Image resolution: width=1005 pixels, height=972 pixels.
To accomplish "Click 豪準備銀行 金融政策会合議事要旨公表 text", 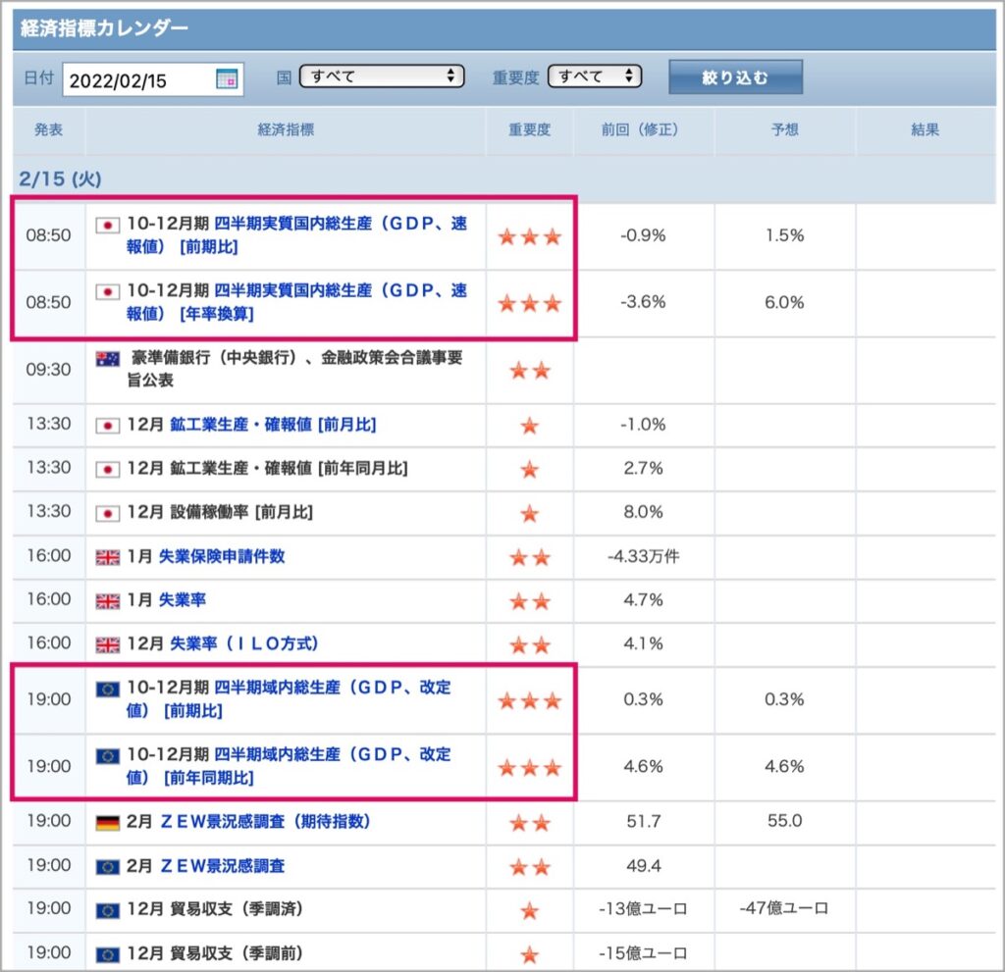I will pyautogui.click(x=294, y=369).
